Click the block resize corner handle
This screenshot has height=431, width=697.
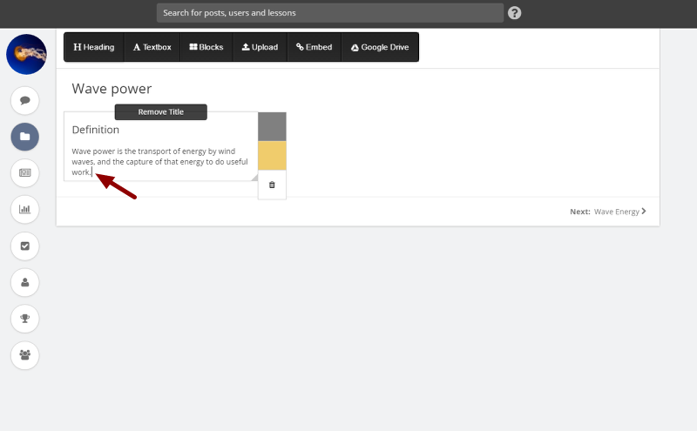click(x=254, y=178)
